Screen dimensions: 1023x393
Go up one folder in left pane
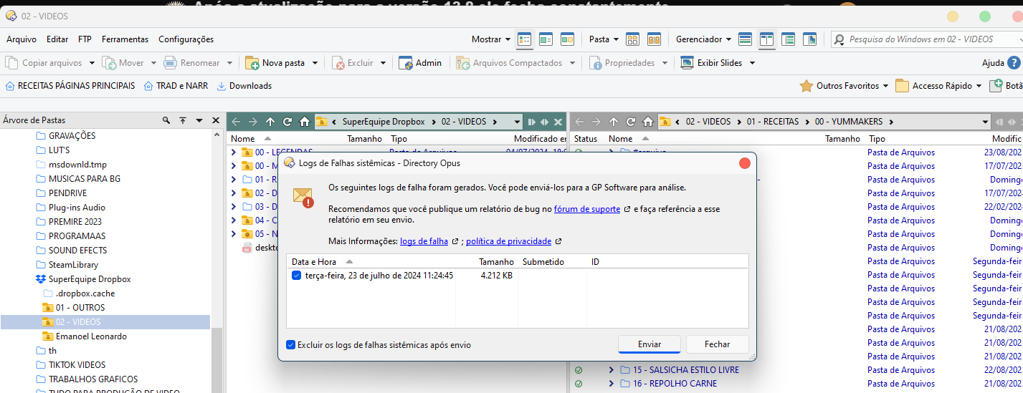[x=270, y=122]
